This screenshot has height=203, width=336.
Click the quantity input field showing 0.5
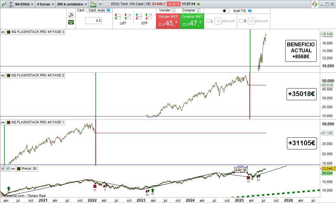point(94,21)
